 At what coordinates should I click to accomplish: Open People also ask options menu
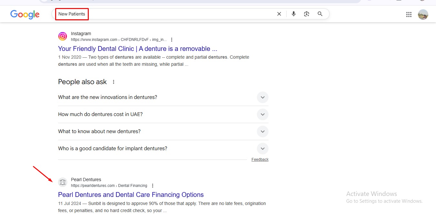[x=114, y=82]
